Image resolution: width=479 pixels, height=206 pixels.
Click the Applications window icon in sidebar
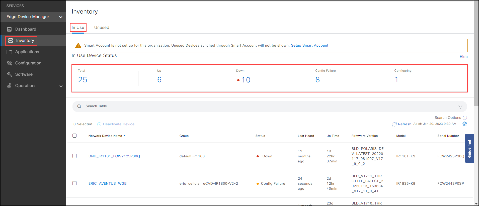coord(9,52)
